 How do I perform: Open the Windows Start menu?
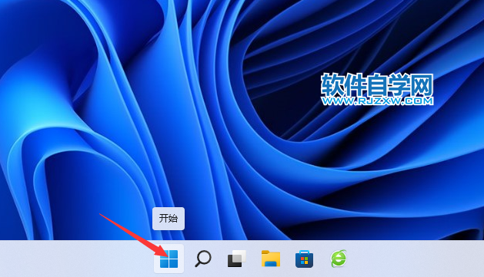pos(169,259)
